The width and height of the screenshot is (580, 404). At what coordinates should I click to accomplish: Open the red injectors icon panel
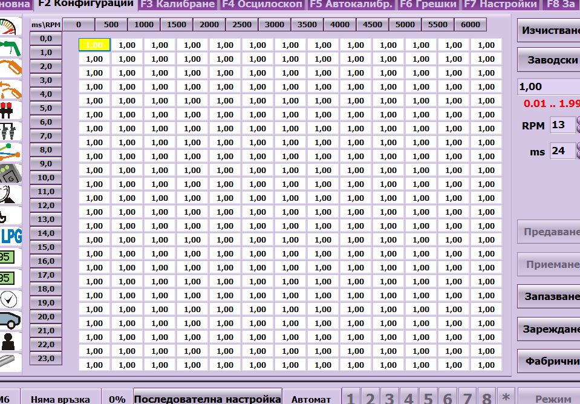click(10, 111)
